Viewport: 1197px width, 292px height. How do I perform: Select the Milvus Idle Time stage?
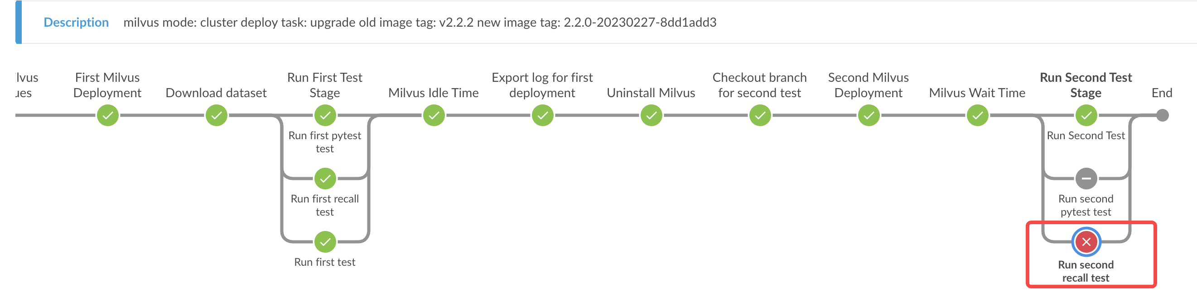pos(434,114)
